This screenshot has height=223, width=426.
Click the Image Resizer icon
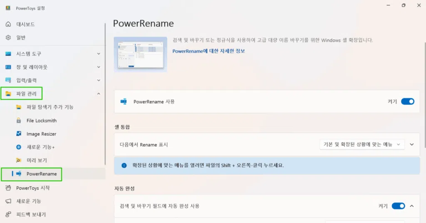[18, 133]
